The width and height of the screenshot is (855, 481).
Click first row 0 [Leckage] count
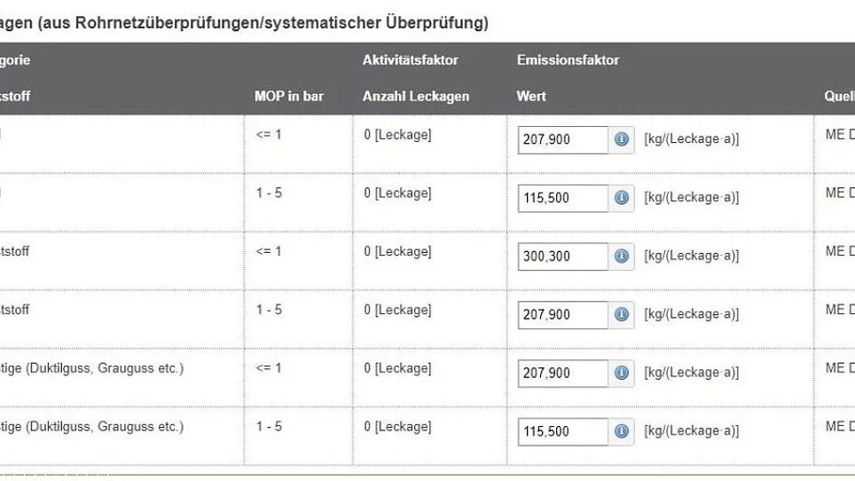(x=397, y=135)
